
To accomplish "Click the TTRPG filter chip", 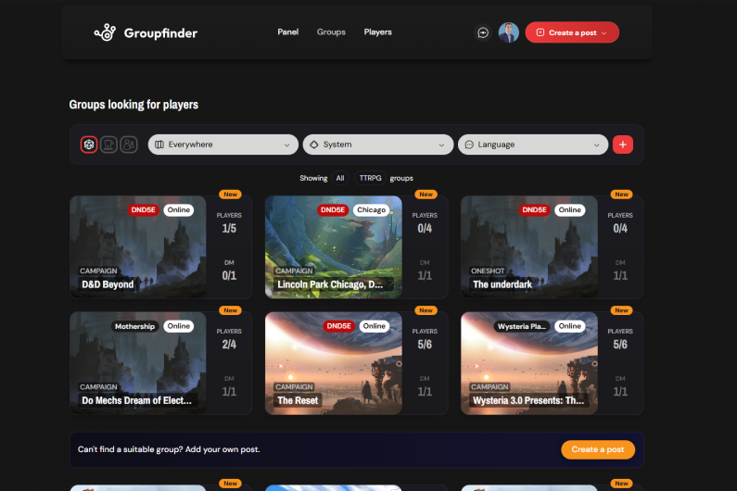I will pyautogui.click(x=371, y=178).
